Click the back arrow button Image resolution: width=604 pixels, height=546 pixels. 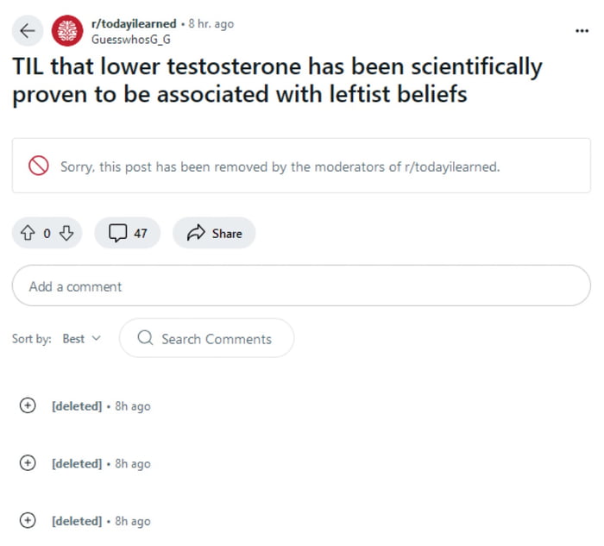coord(28,31)
